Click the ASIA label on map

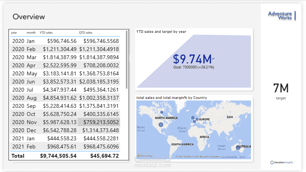click(230, 117)
